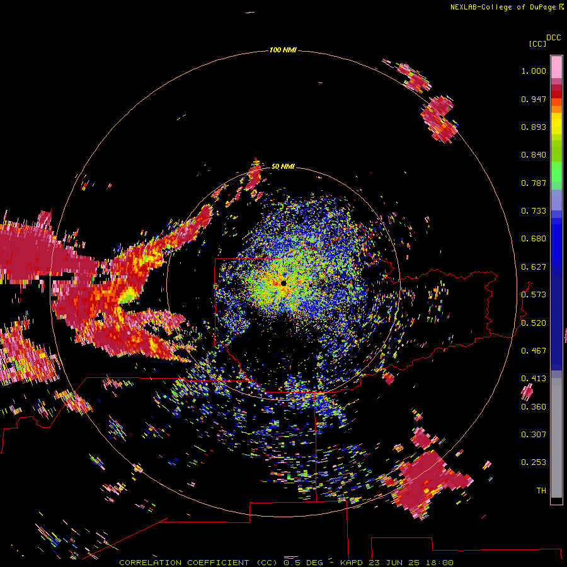Image resolution: width=567 pixels, height=567 pixels.
Task: Click the [CC] units label
Action: (x=537, y=43)
